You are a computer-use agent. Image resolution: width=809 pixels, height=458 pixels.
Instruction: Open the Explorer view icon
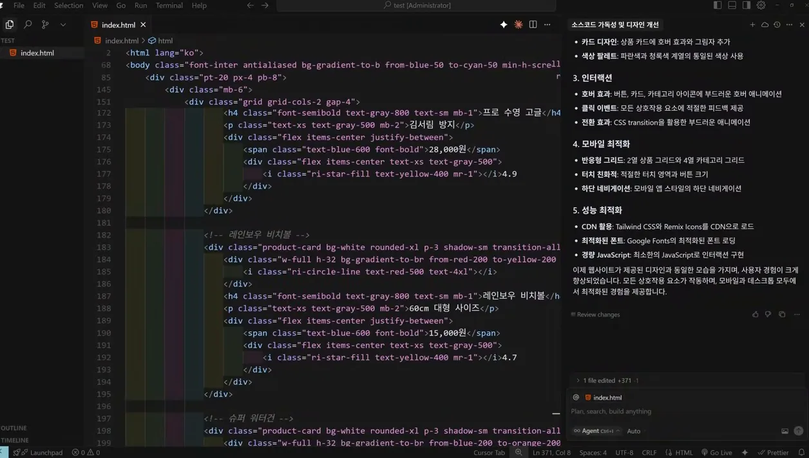(x=10, y=24)
